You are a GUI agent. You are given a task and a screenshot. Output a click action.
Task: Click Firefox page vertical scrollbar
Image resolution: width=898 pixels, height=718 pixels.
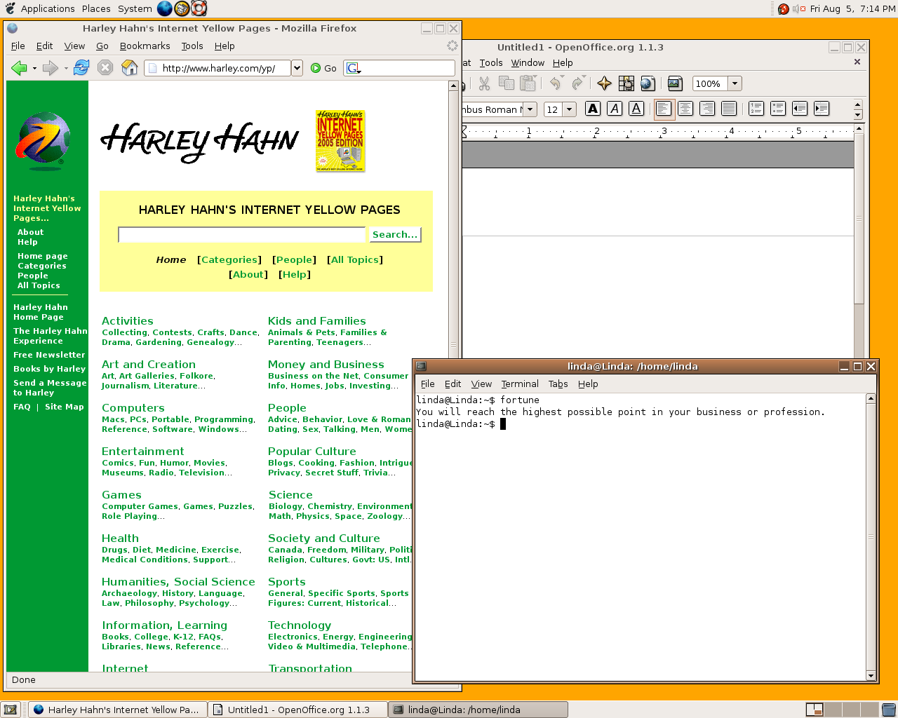click(x=453, y=375)
